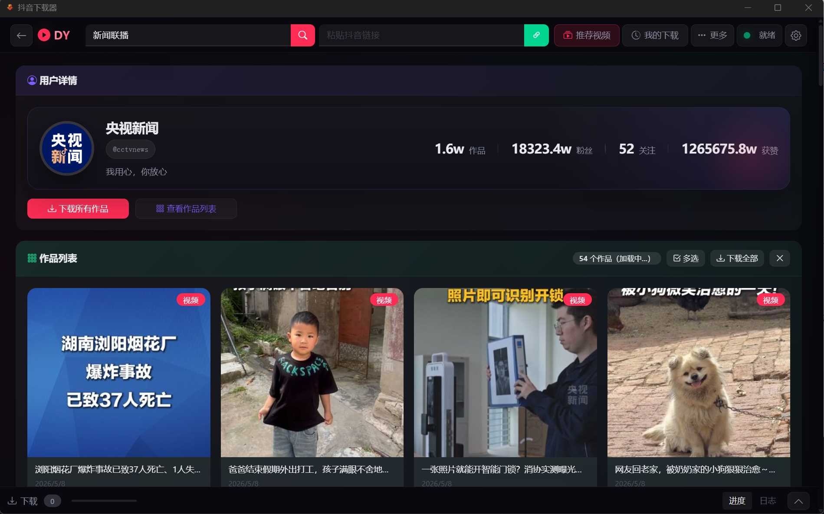Click the 下载 icon in bottom bar

coord(12,501)
